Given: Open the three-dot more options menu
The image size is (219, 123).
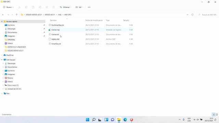Looking at the screenshot, I should tap(89, 7).
